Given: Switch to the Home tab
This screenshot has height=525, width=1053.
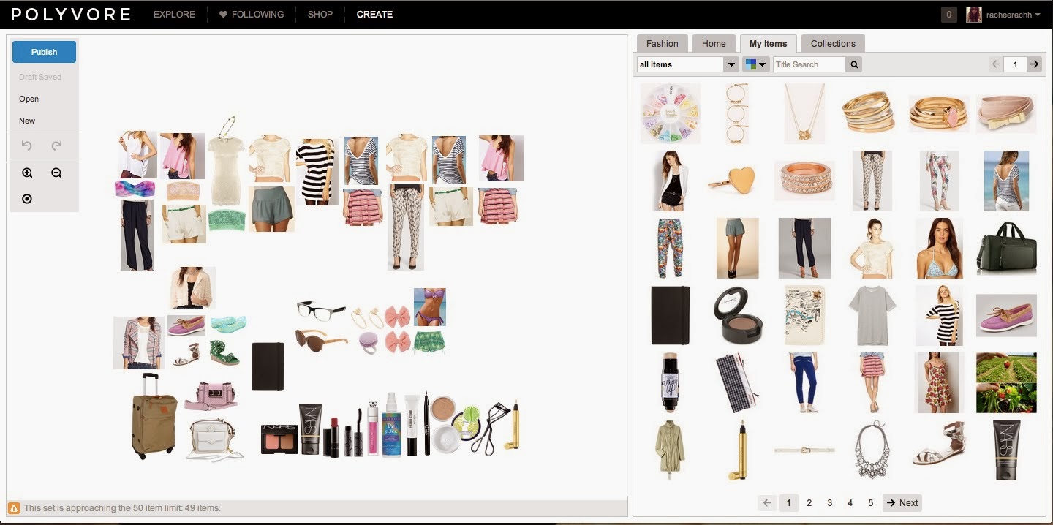Looking at the screenshot, I should point(714,43).
